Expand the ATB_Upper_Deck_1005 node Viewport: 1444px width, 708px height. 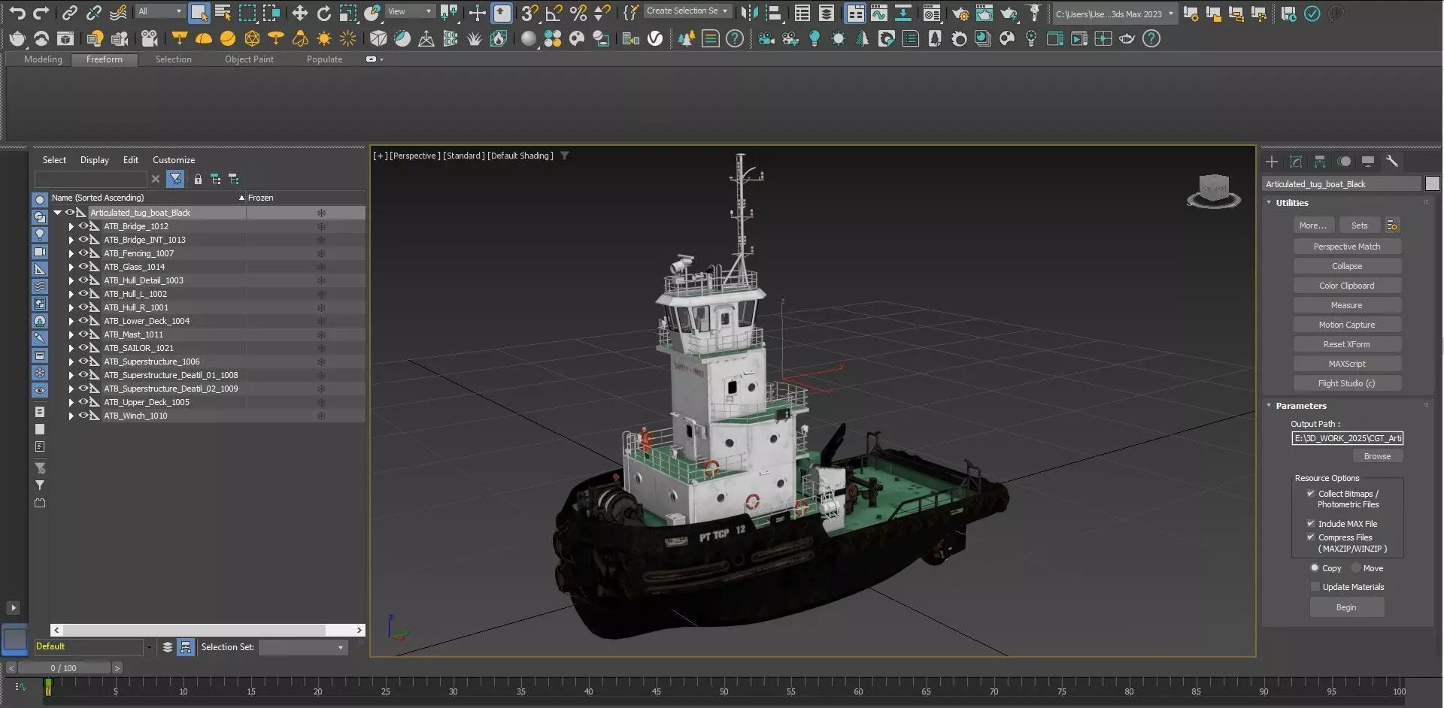point(71,402)
